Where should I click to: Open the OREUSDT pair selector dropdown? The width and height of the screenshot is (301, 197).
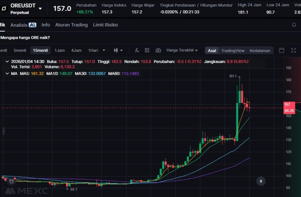tap(40, 9)
